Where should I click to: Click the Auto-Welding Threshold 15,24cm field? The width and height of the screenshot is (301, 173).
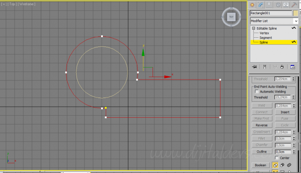coord(283,97)
